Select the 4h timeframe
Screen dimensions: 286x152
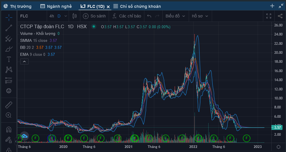(52, 16)
